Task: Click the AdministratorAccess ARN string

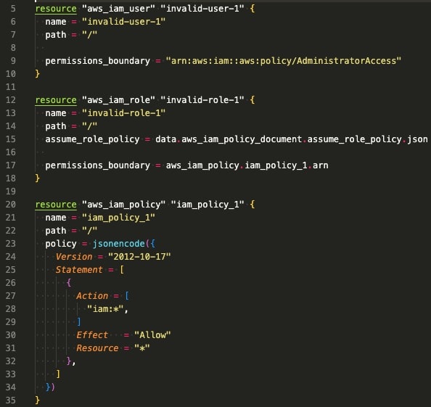Action: pos(284,61)
